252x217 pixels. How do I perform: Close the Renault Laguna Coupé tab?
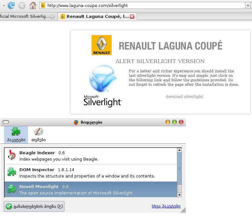coord(132,17)
